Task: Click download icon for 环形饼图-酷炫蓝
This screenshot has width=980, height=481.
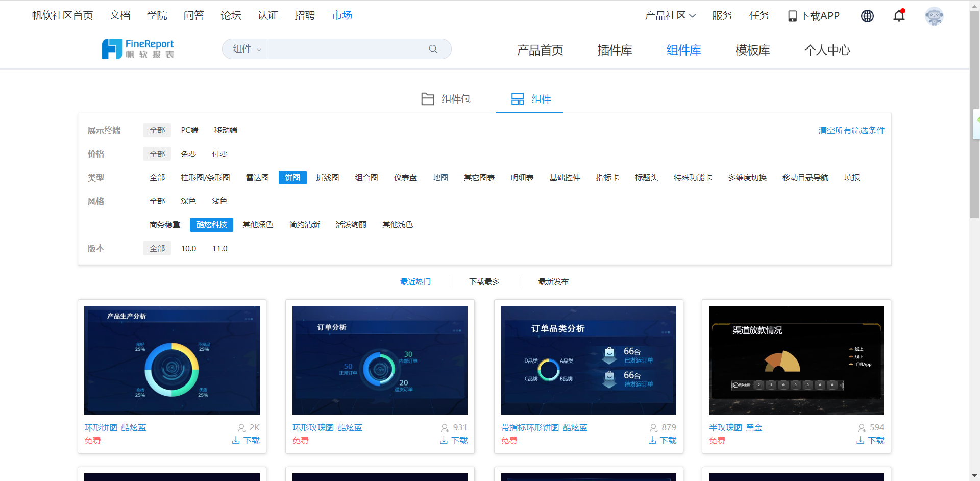Action: click(x=236, y=440)
